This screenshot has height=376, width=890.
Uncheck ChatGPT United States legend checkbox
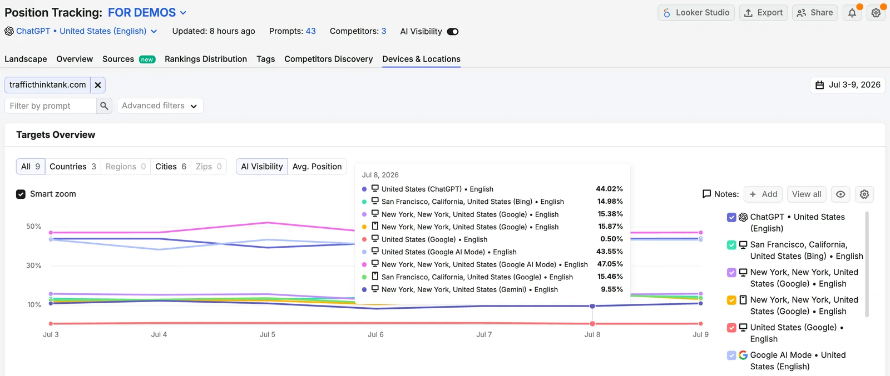[x=731, y=217]
